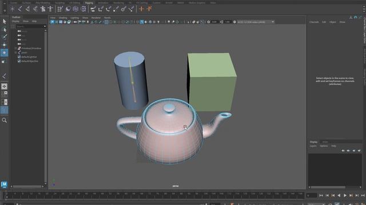This screenshot has height=205, width=366.
Task: Open the Options menu in the Layer Editor
Action: click(324, 146)
